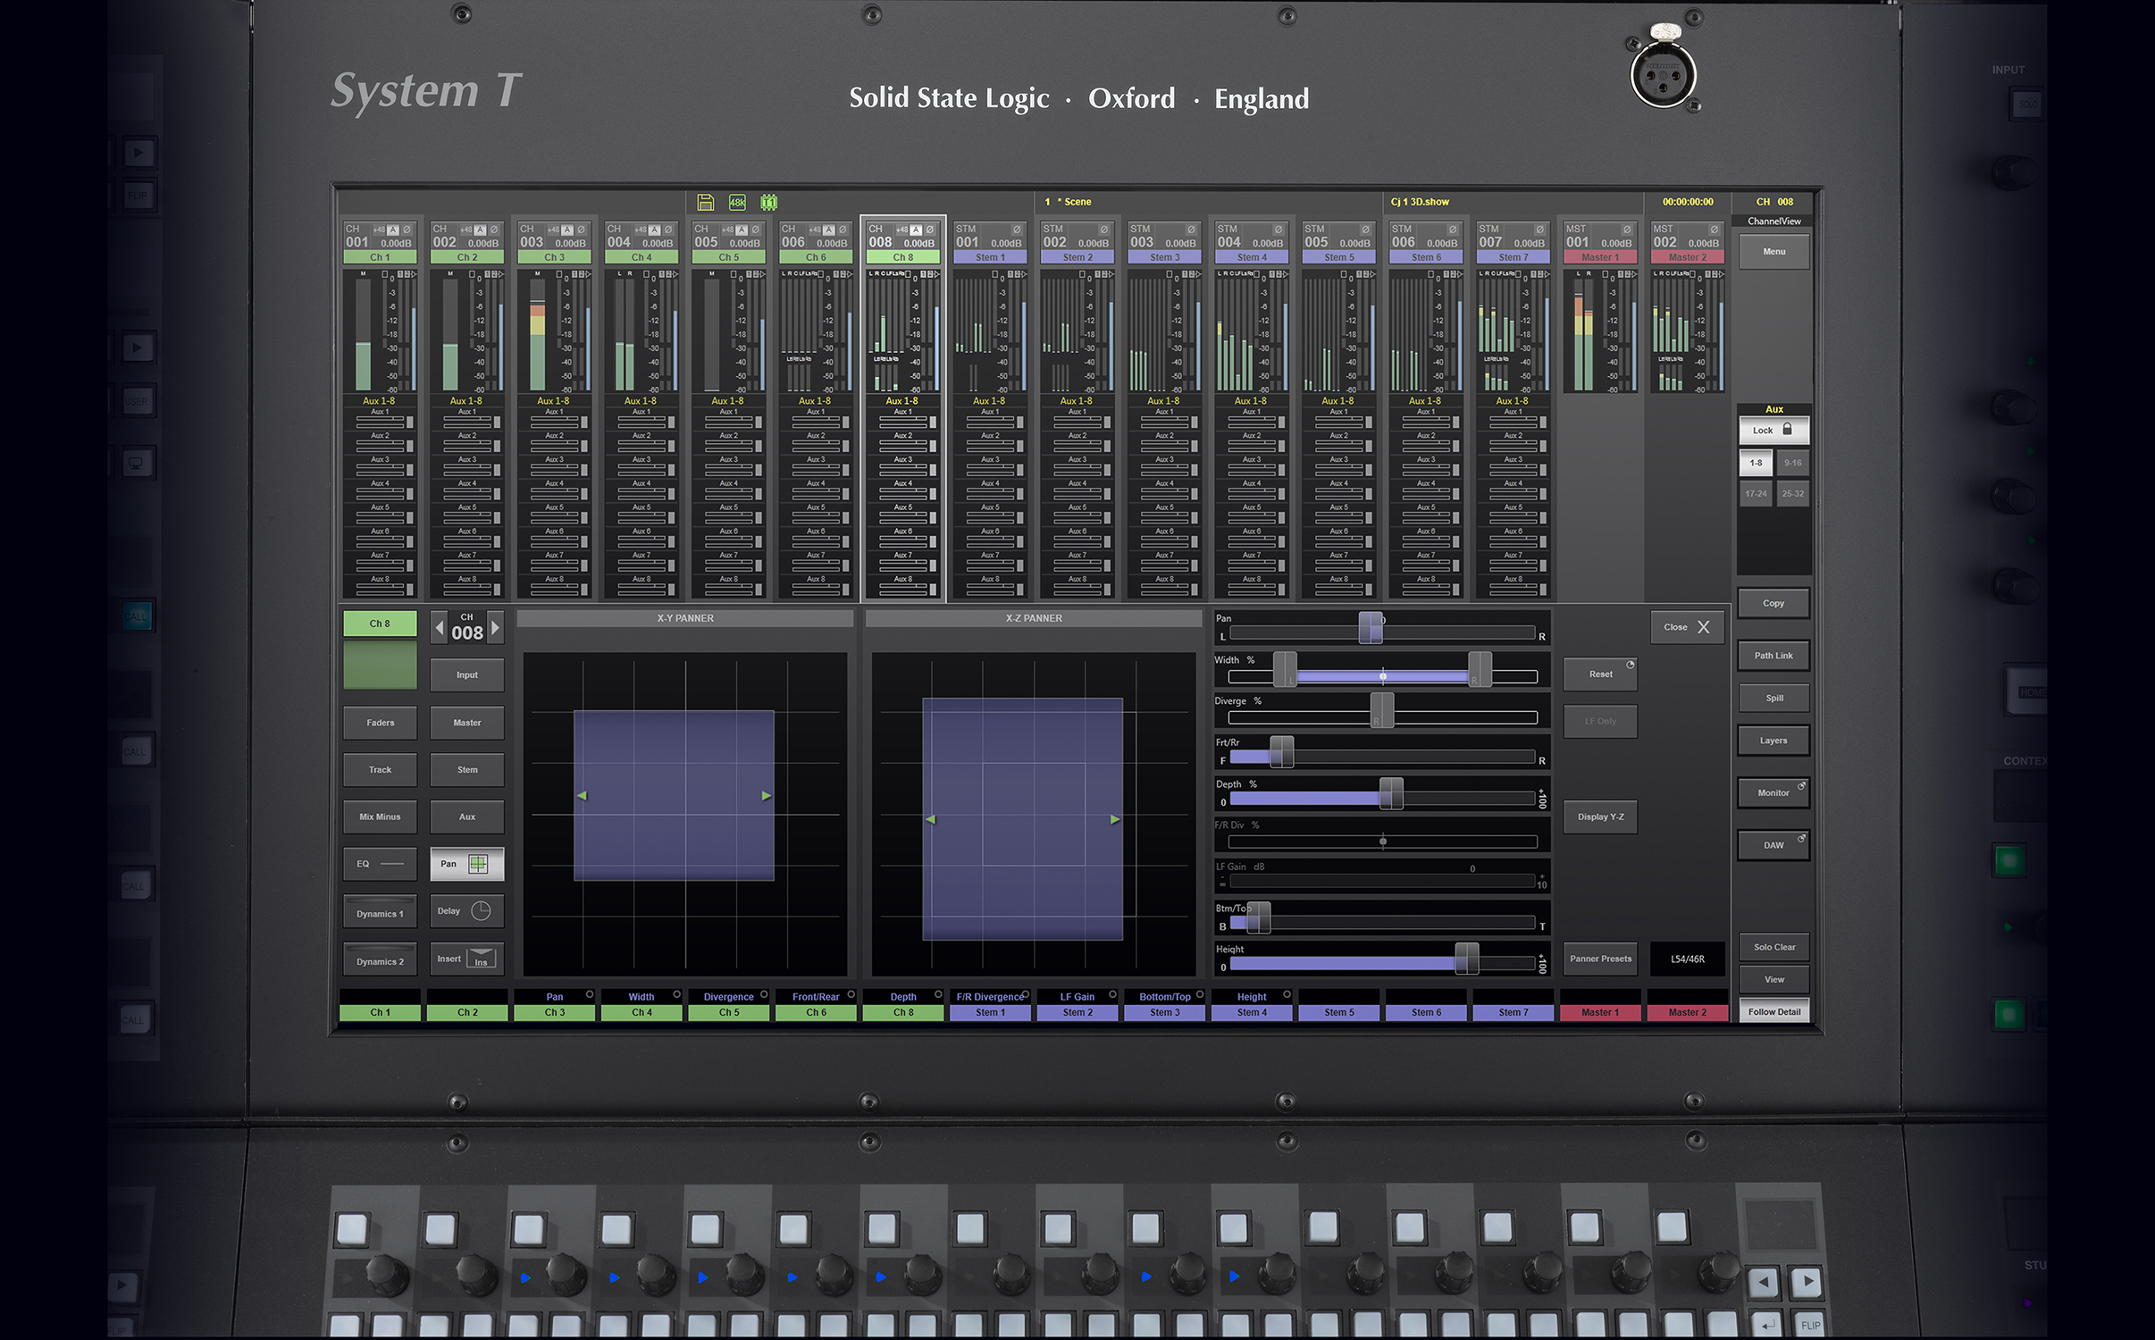Toggle phase invert on CH 006
Viewport: 2155px width, 1340px height.
tap(843, 230)
